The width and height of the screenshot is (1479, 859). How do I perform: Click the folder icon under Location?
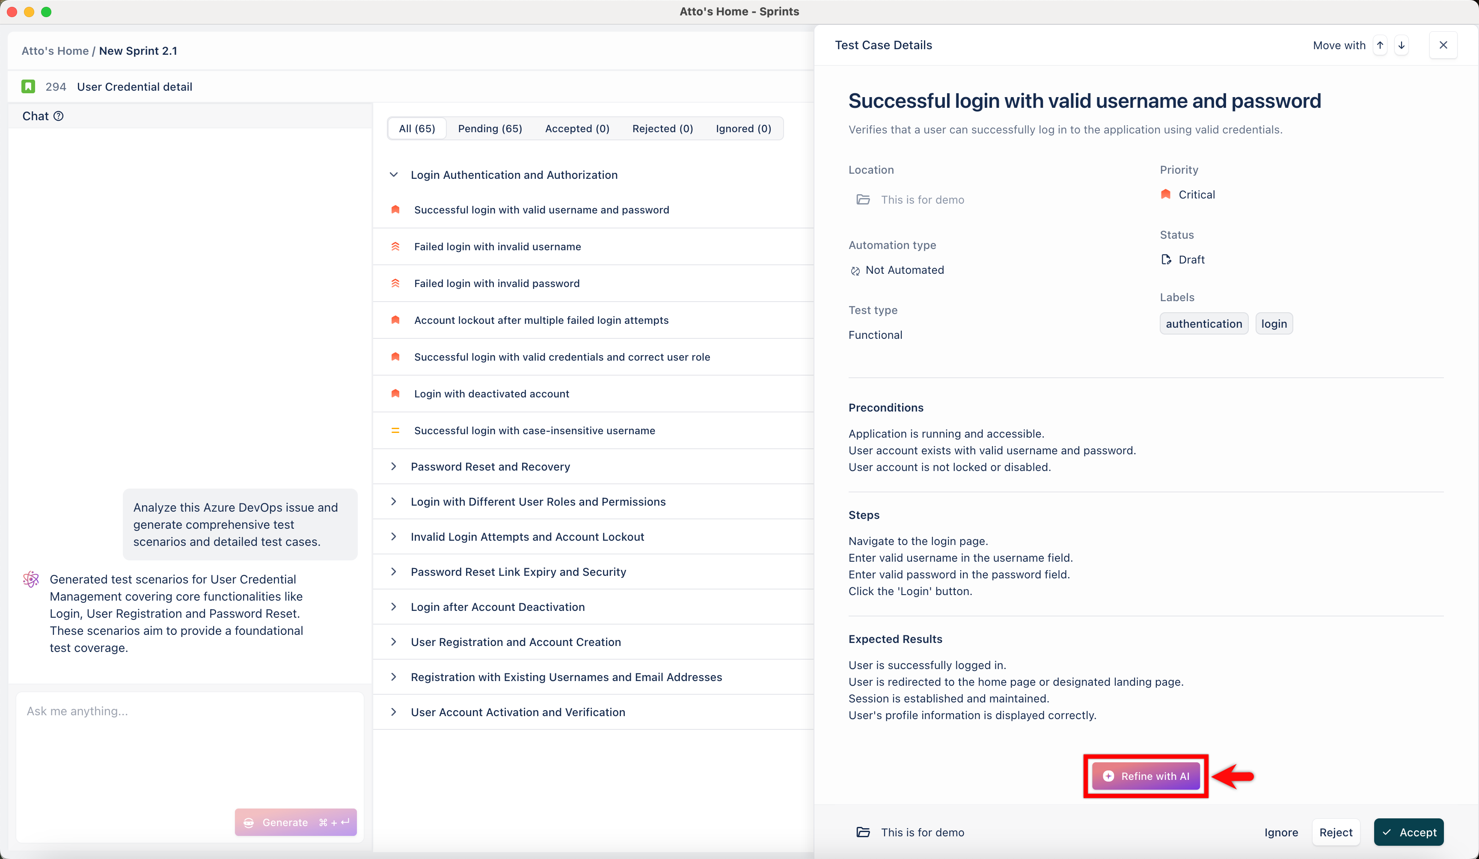point(863,200)
